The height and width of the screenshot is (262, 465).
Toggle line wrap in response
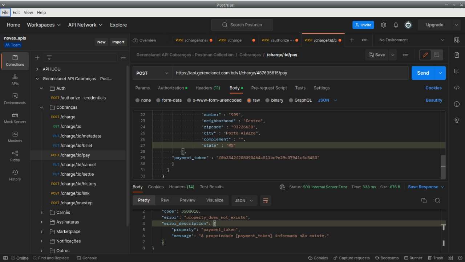click(266, 200)
